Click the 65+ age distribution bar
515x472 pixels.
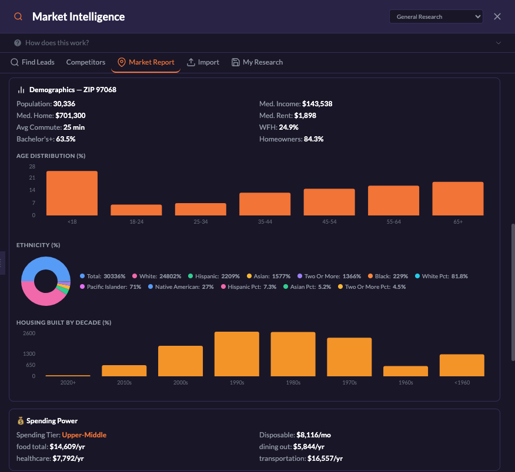(458, 198)
